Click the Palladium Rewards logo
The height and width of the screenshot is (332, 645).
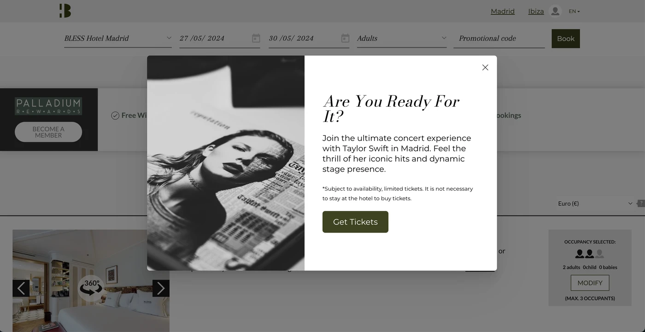[48, 106]
